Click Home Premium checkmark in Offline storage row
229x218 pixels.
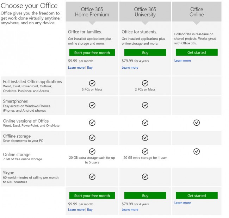[92, 138]
